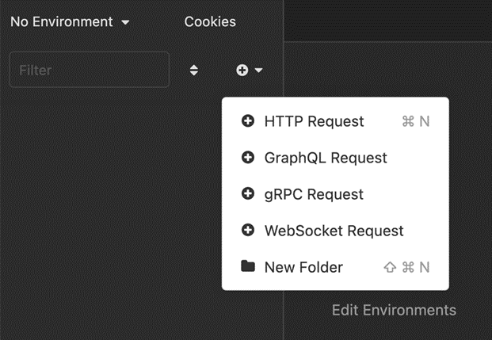The height and width of the screenshot is (340, 492).
Task: Choose GraphQL Request menu entry
Action: coord(326,158)
